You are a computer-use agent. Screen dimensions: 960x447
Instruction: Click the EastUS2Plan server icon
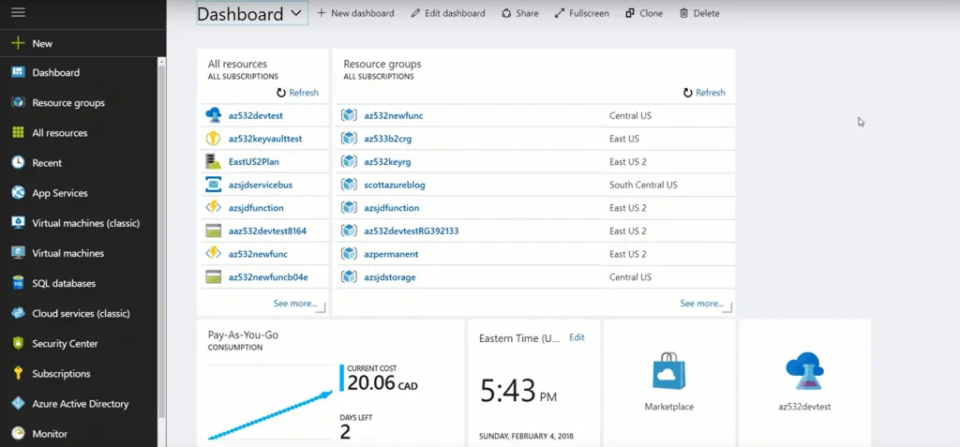click(x=213, y=162)
